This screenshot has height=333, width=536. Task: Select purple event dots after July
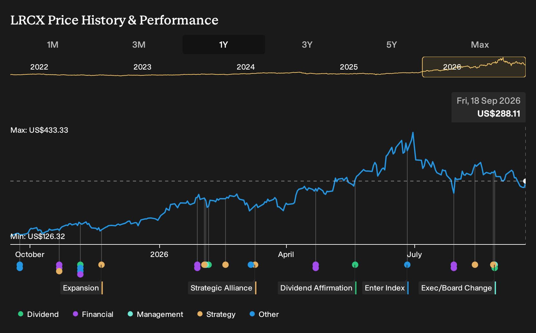454,266
